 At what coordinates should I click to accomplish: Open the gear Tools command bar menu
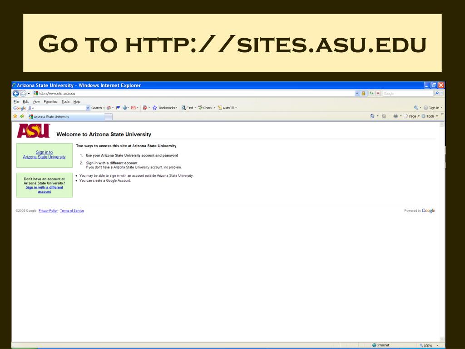[430, 116]
